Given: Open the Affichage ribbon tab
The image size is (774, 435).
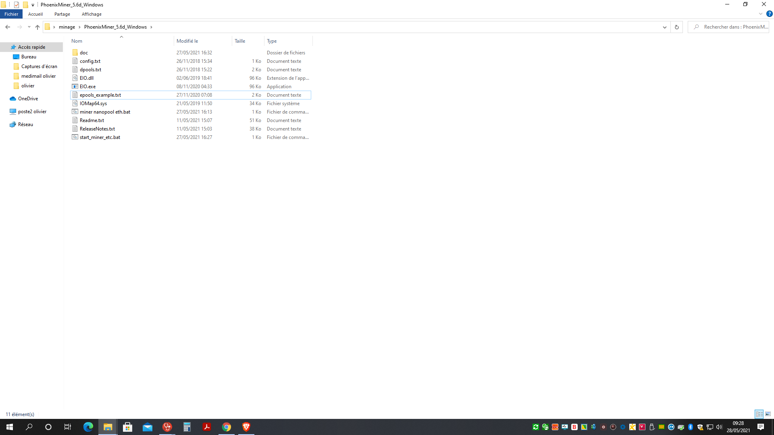Looking at the screenshot, I should point(92,14).
